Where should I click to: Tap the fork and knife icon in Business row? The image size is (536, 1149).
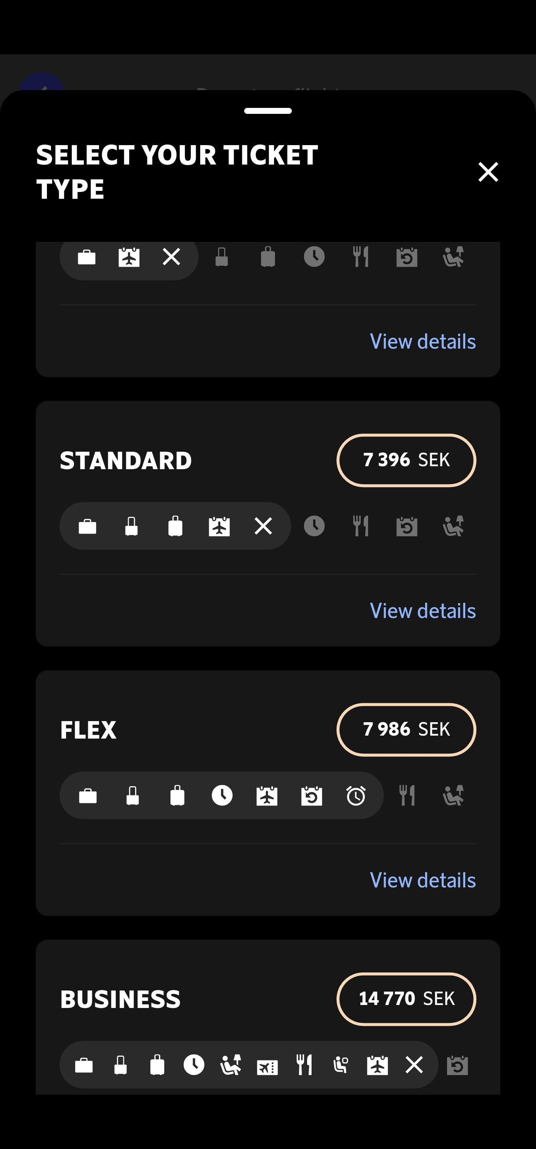304,1065
